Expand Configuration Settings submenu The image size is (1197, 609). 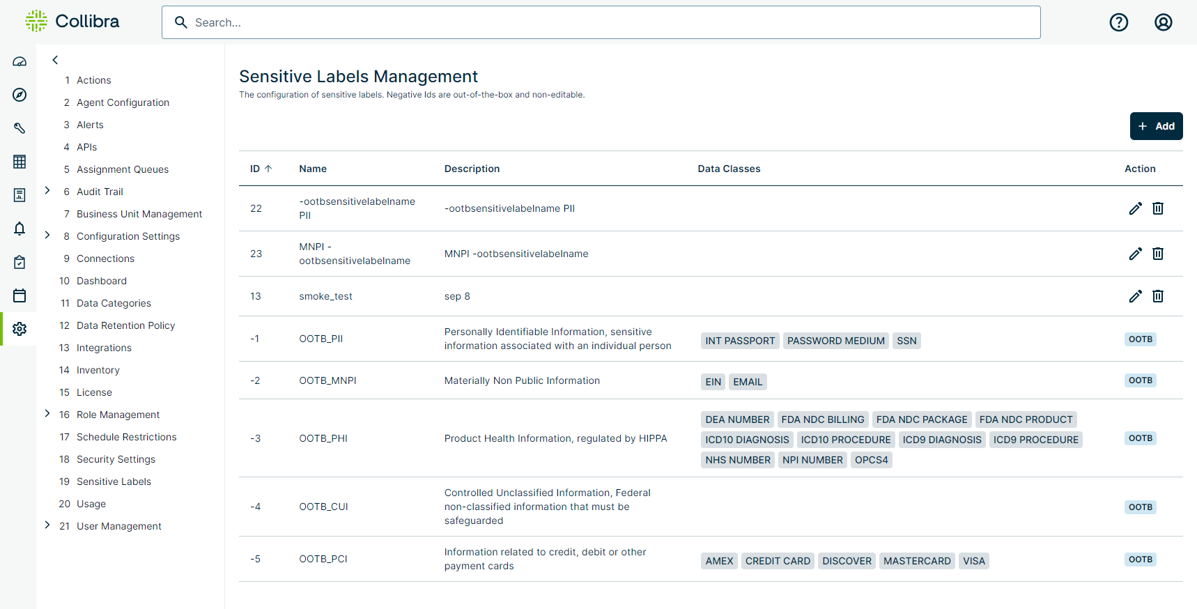[47, 236]
